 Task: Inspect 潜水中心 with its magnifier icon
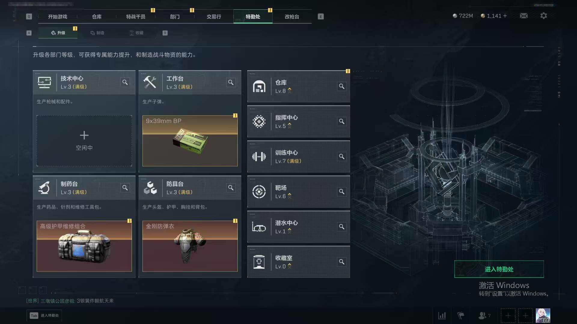(342, 227)
